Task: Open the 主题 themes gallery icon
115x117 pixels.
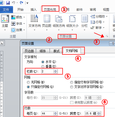Action: (x=5, y=19)
